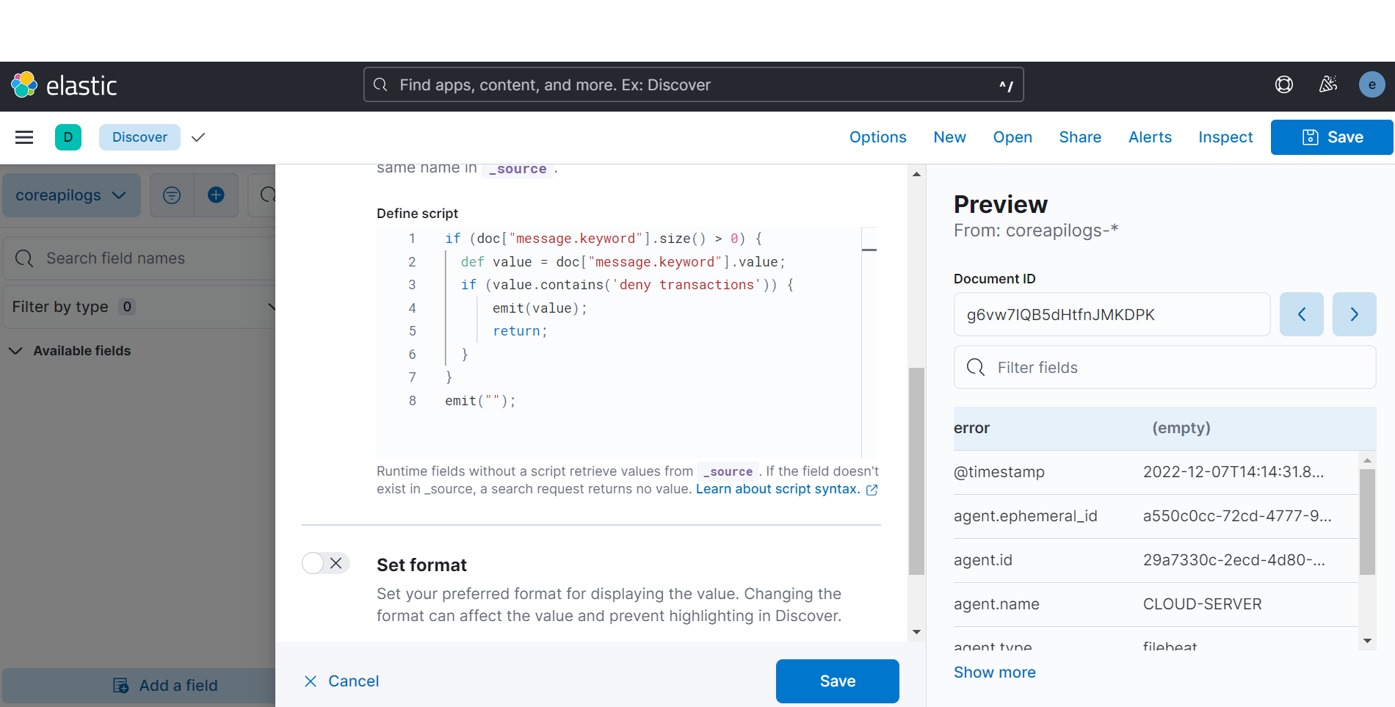Open the help menu lifebuoy icon
Screen dimensions: 1395x707
point(1284,85)
